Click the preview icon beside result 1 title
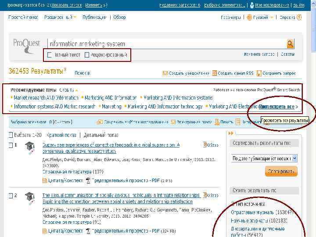316x237 pixels. coord(205,144)
